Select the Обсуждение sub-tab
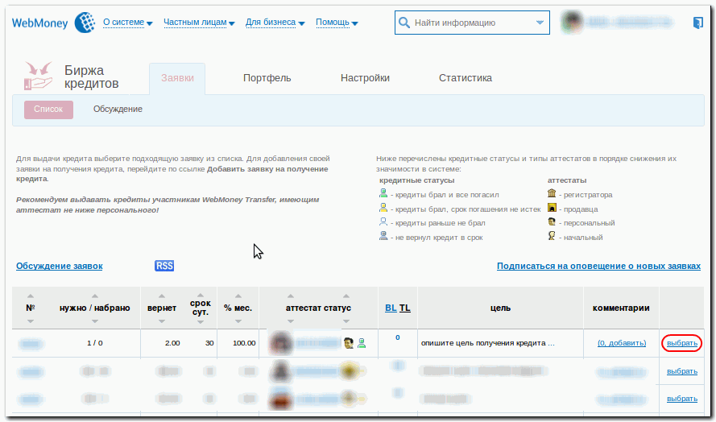 coord(118,110)
